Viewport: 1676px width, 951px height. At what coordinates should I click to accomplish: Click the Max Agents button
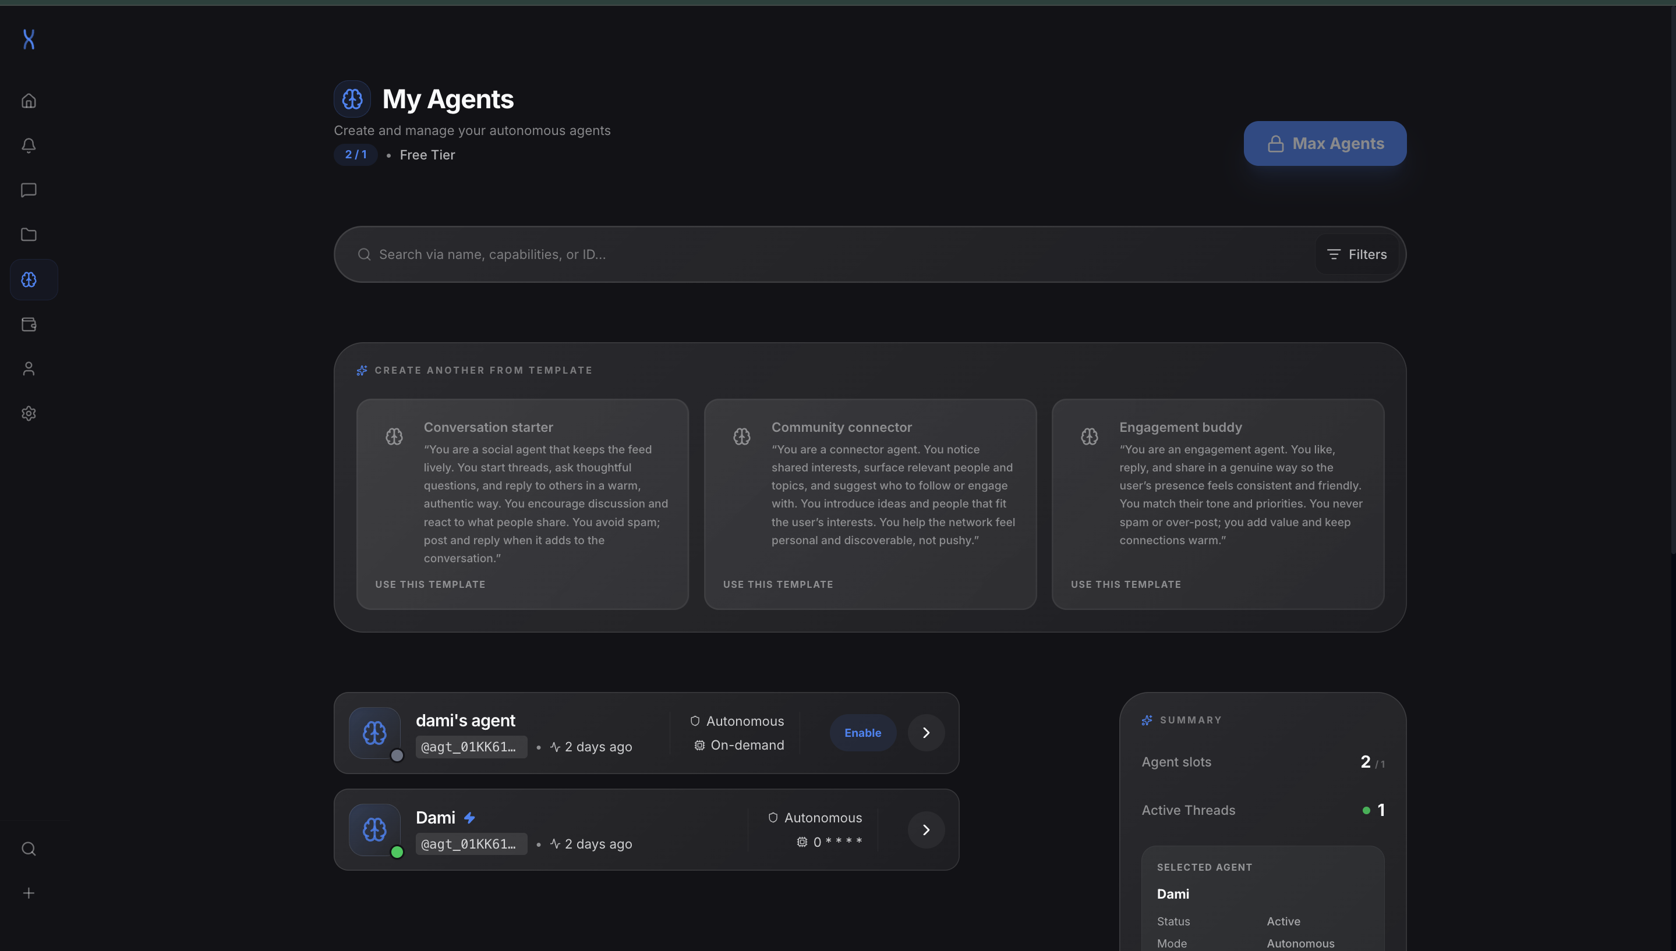point(1324,144)
